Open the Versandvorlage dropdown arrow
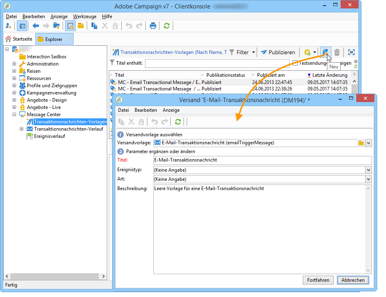Image resolution: width=386 pixels, height=297 pixels. coord(368,143)
